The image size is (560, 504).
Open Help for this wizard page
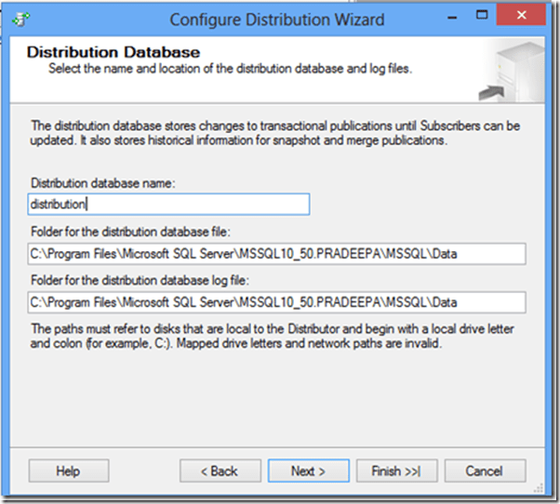click(68, 471)
